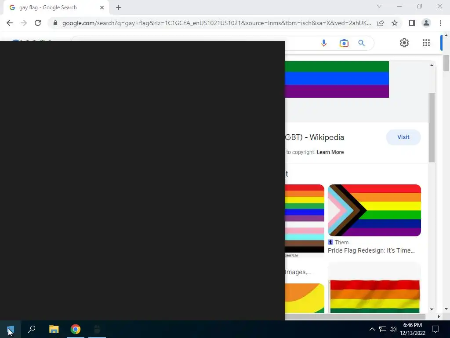Open the Wikipedia result title
450x338 pixels.
315,137
